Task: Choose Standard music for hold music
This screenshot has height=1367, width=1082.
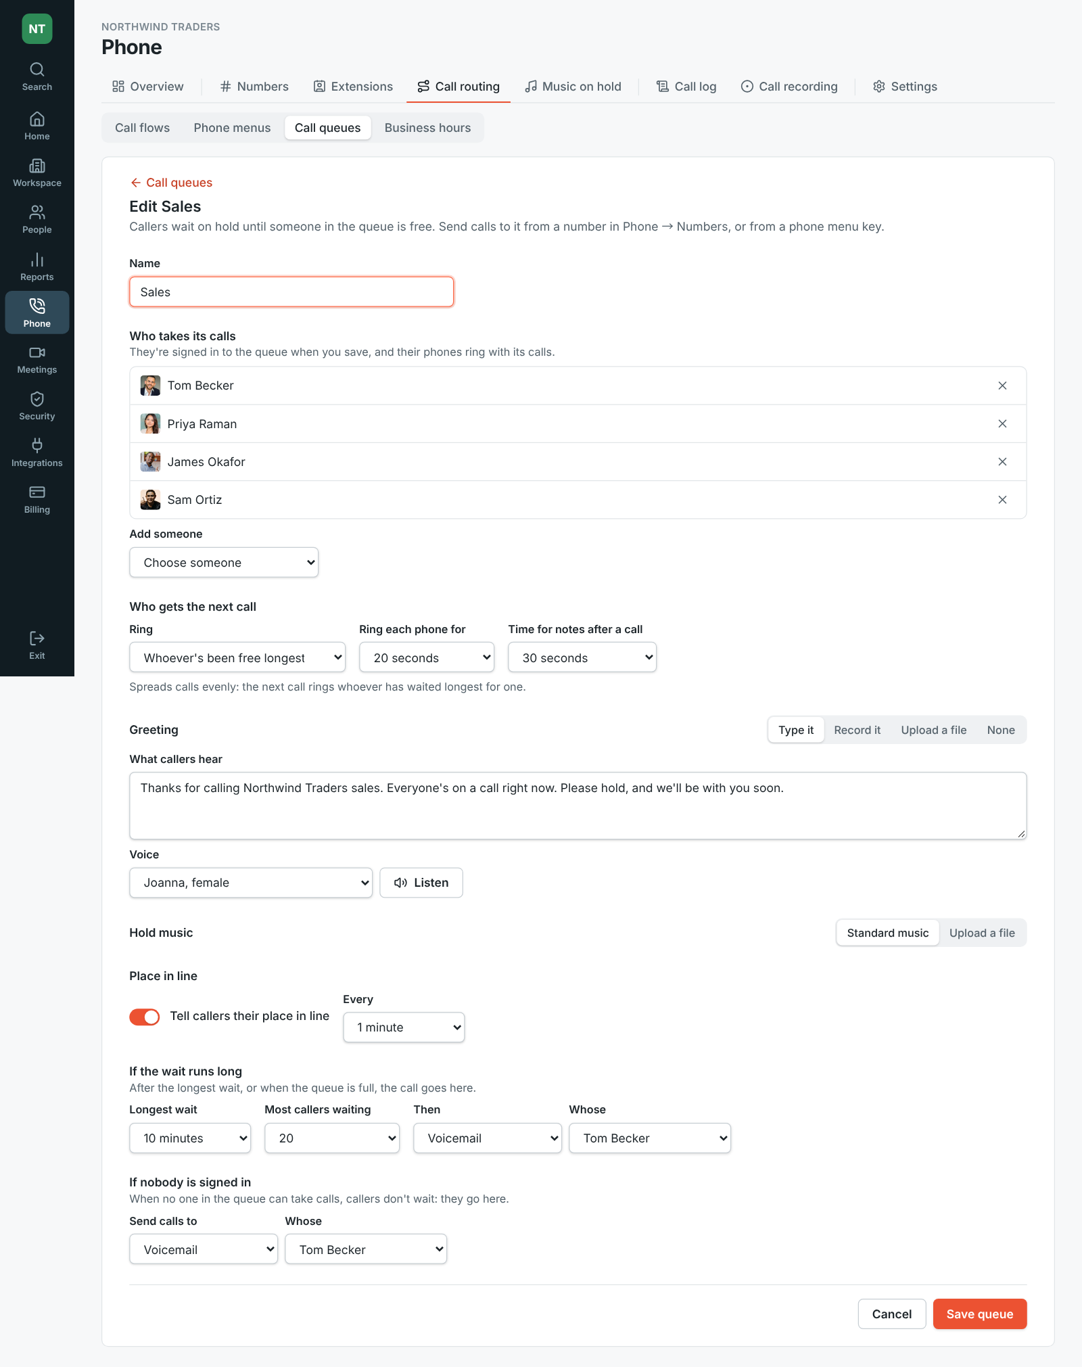Action: pos(887,933)
